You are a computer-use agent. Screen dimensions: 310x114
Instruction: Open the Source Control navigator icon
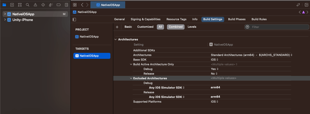[x=12, y=5]
